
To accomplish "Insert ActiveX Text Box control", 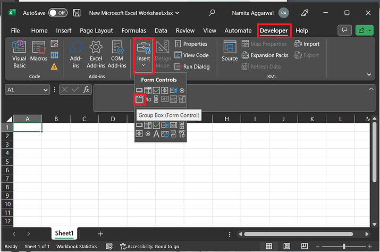I will pyautogui.click(x=173, y=125).
